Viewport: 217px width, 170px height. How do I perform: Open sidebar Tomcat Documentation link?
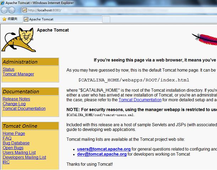point(24,109)
